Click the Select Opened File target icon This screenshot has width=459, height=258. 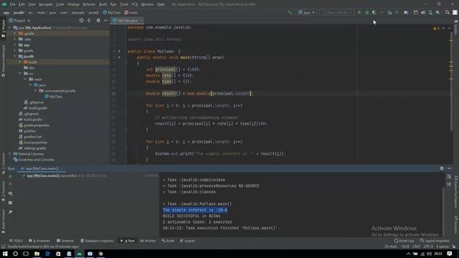coord(81,21)
